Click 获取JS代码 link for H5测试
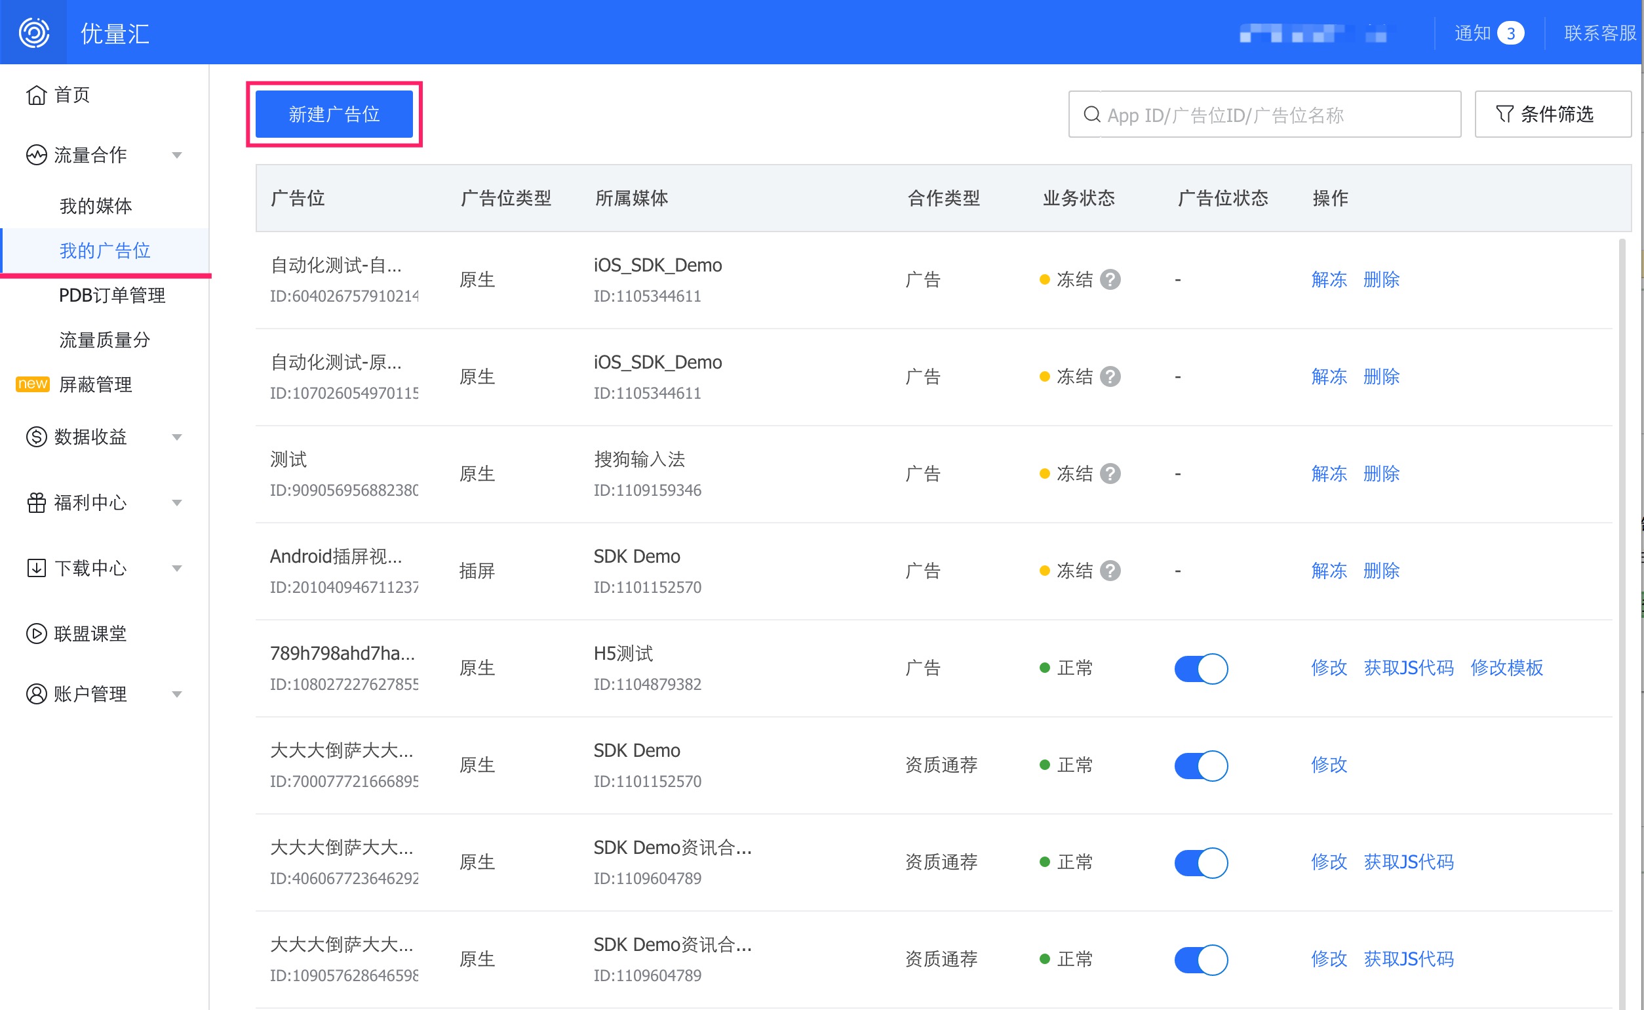 click(x=1409, y=668)
